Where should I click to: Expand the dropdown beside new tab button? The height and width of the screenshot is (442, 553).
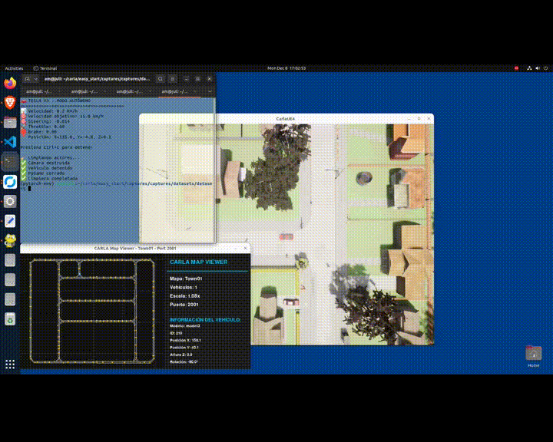click(x=35, y=78)
